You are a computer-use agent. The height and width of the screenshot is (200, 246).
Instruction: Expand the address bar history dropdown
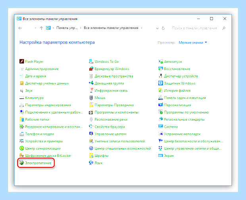[x=158, y=28]
